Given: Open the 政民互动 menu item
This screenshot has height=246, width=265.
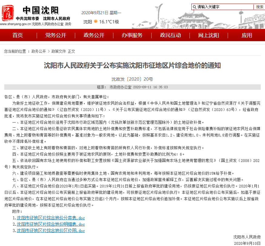Looking at the screenshot, I should [170, 35].
